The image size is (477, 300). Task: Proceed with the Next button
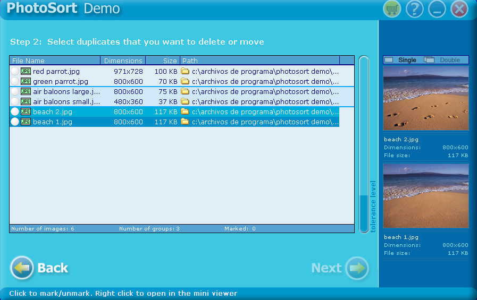coord(340,268)
